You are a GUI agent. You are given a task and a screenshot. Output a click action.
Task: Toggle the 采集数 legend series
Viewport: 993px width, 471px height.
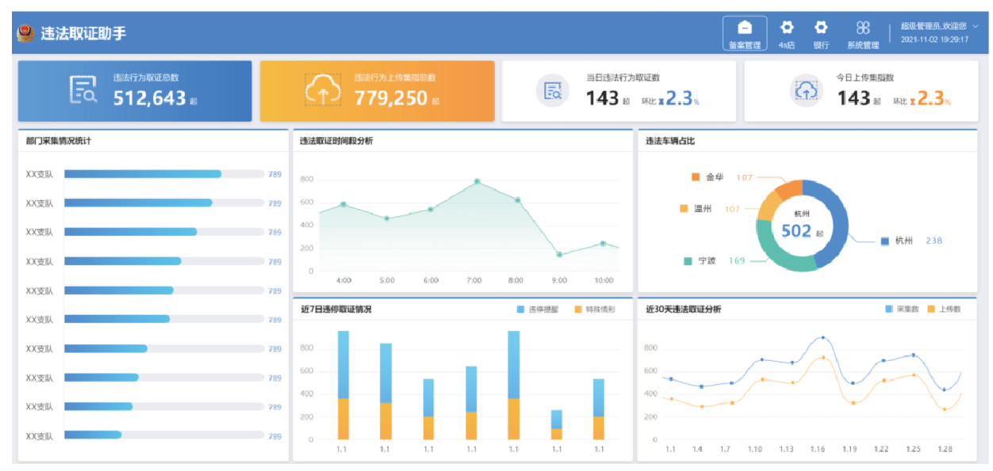pos(902,310)
